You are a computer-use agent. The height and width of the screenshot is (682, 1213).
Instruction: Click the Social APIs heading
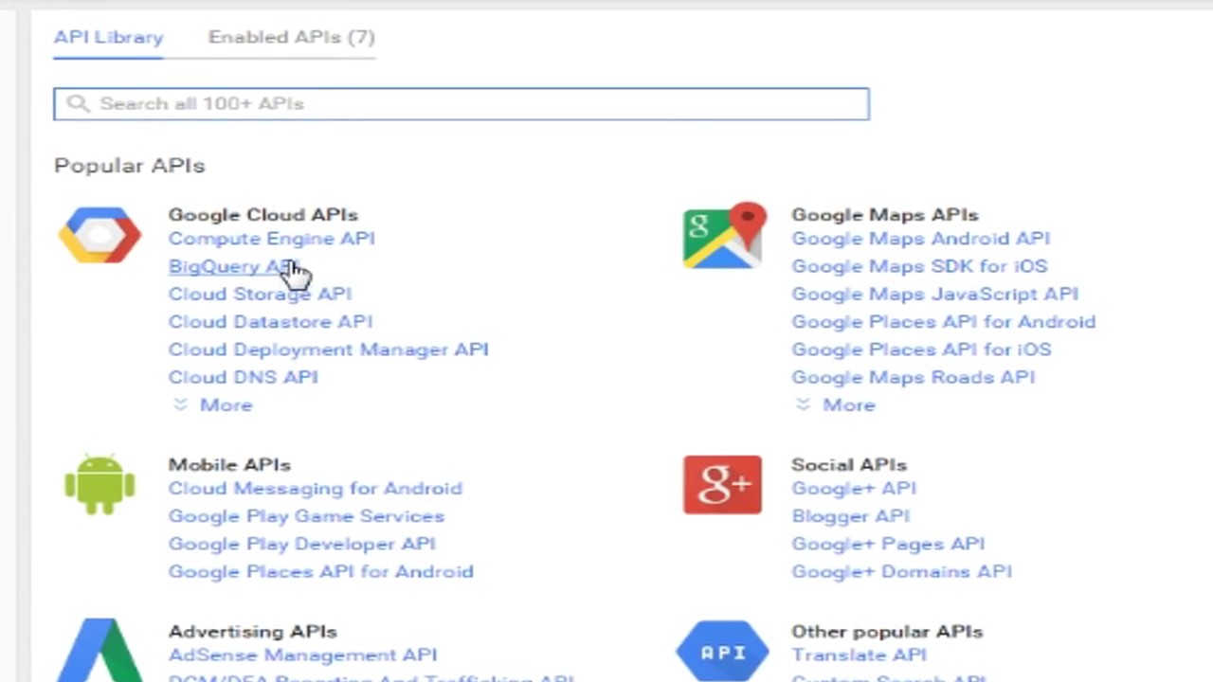pyautogui.click(x=849, y=465)
